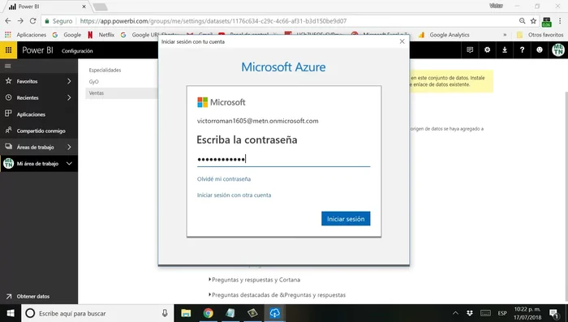Select the GyO dataset
The height and width of the screenshot is (322, 568).
(x=93, y=82)
